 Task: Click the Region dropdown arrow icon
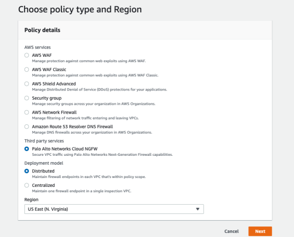pos(198,209)
